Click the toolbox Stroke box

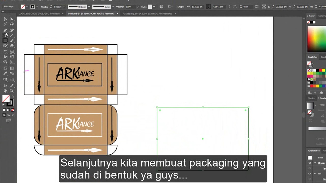(x=10, y=103)
